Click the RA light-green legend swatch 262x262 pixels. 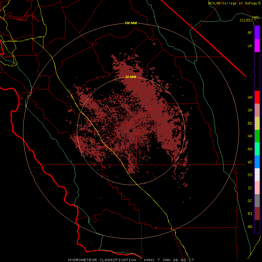click(257, 149)
